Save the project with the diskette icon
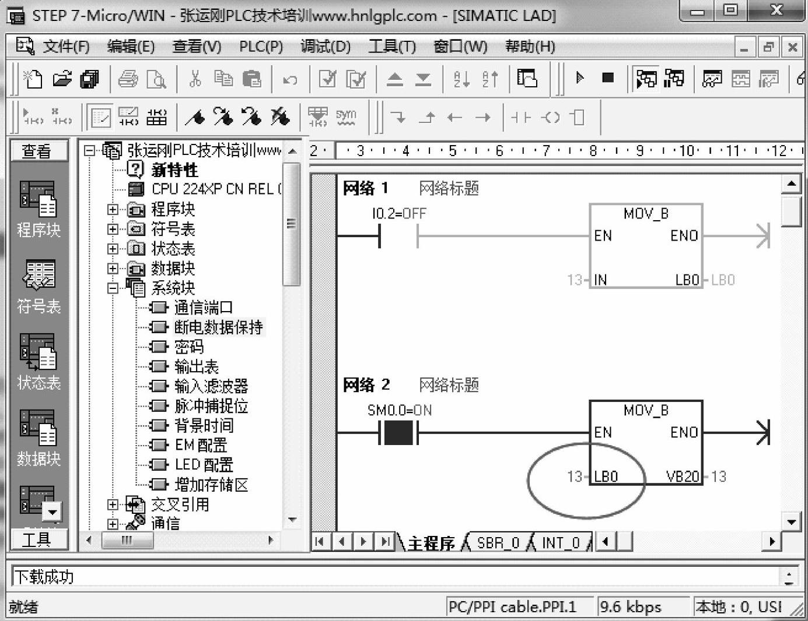 (89, 79)
